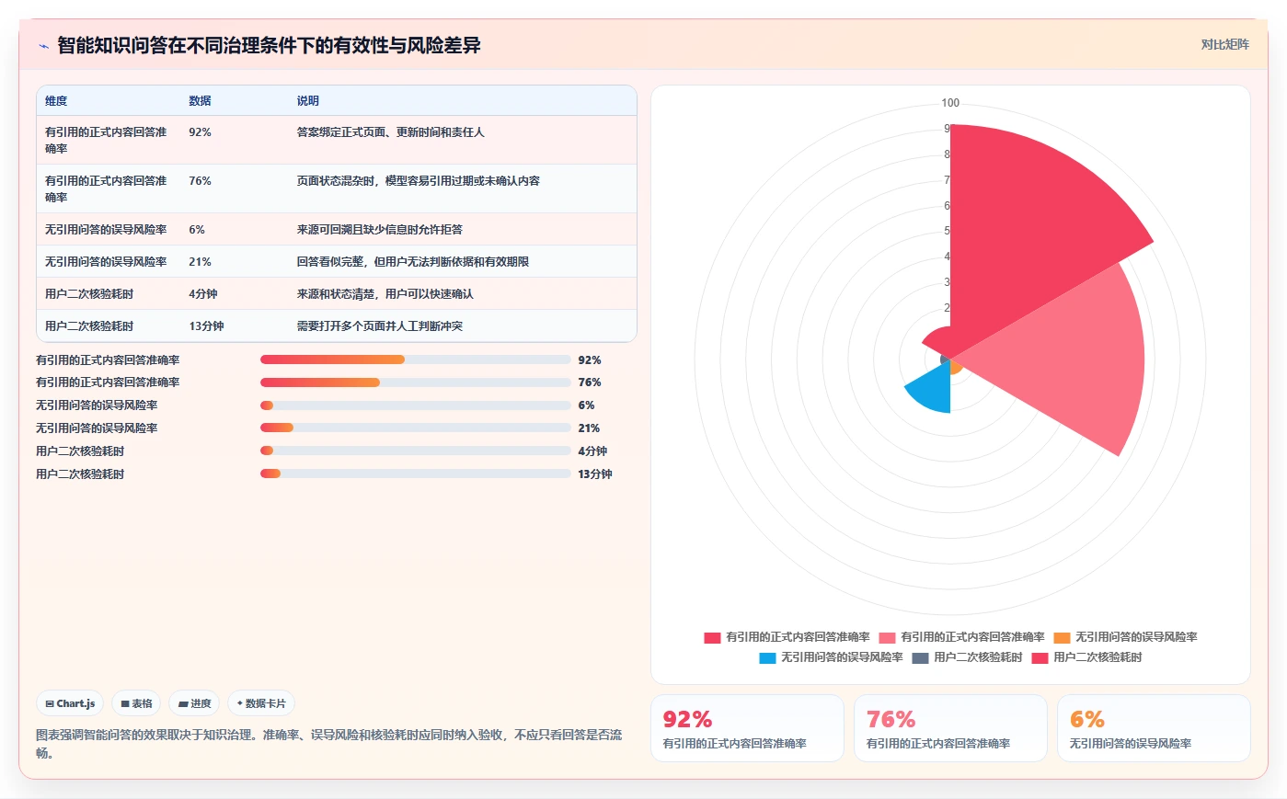Toggle the dark red 有引用的正式内容回答准确率 legend swatch

712,637
